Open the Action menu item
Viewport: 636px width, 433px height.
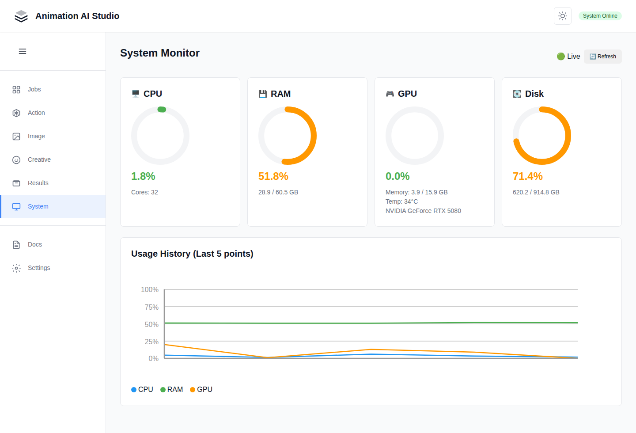53,113
